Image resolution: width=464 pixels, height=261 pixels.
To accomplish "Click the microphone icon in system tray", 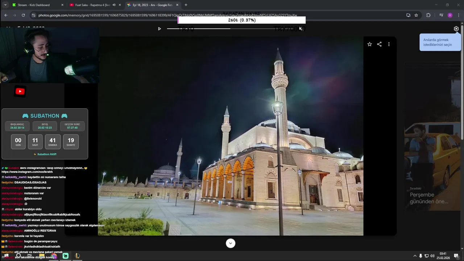I will tap(420, 256).
